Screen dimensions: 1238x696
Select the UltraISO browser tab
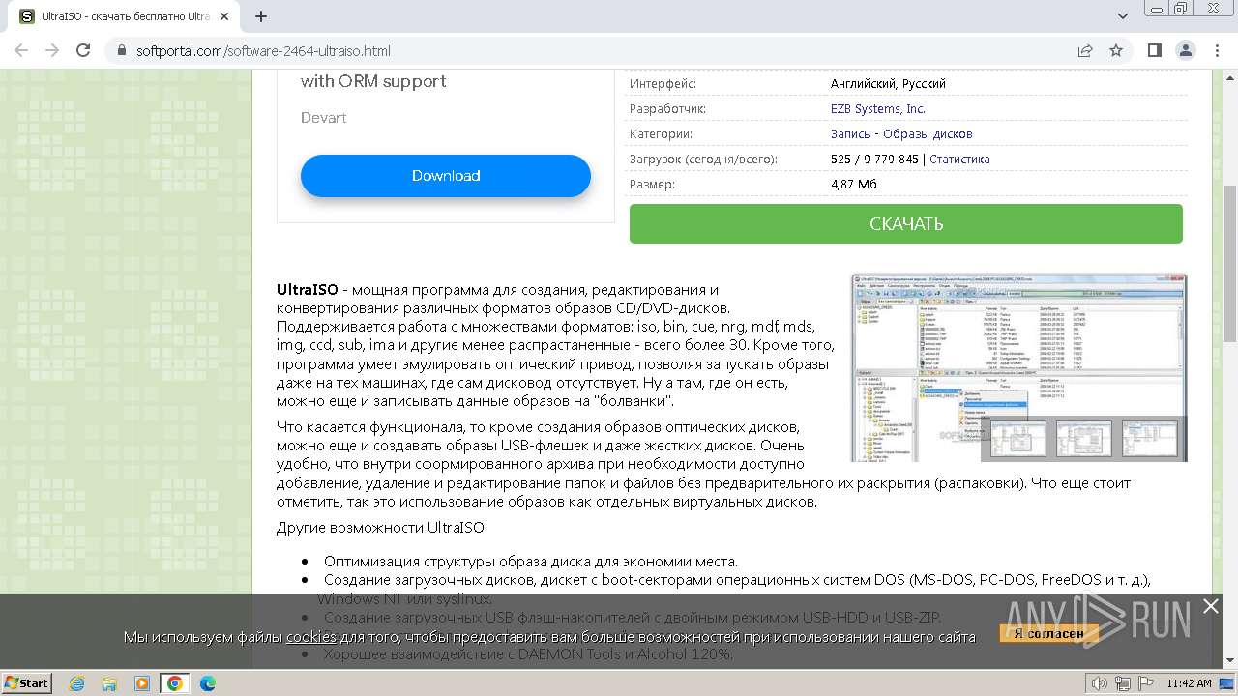click(x=126, y=16)
